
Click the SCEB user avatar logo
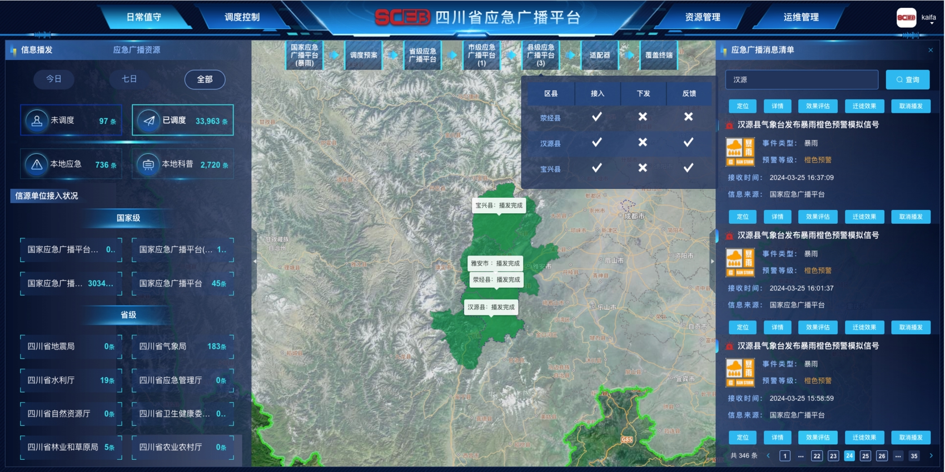[x=906, y=18]
